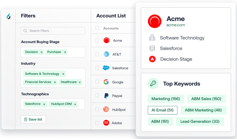Click the Paypal P logo

click(106, 96)
